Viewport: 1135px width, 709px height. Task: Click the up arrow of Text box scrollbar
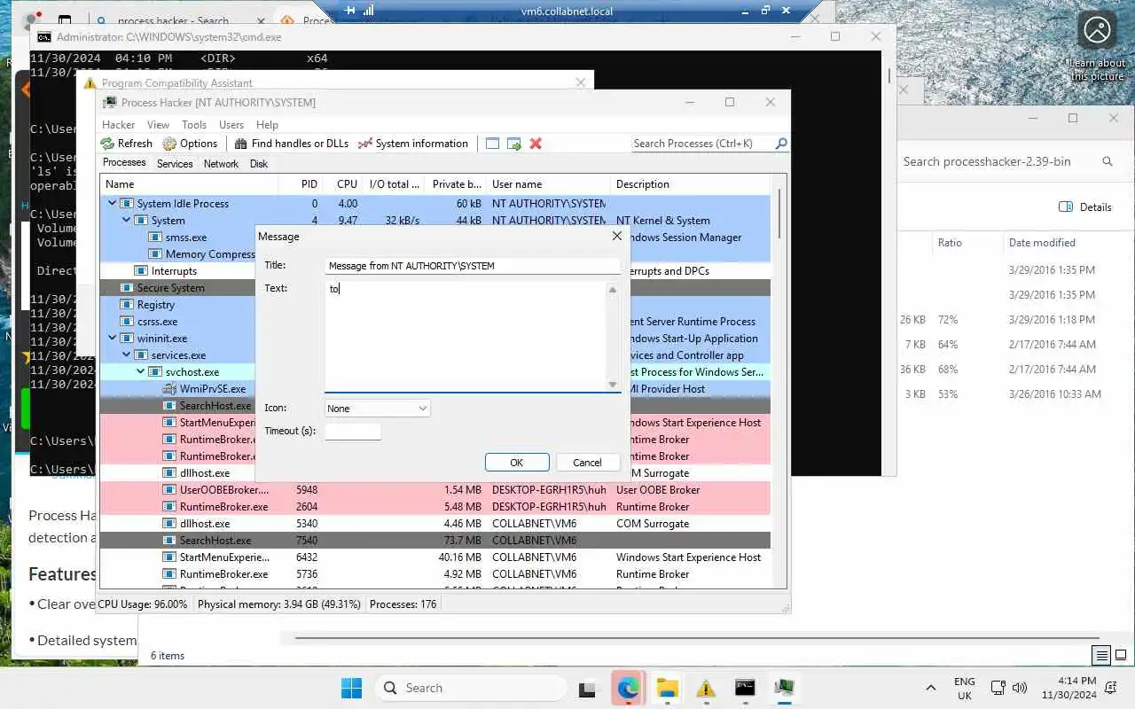[612, 290]
